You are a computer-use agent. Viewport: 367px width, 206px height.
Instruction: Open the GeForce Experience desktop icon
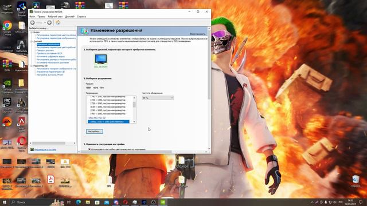click(x=7, y=86)
